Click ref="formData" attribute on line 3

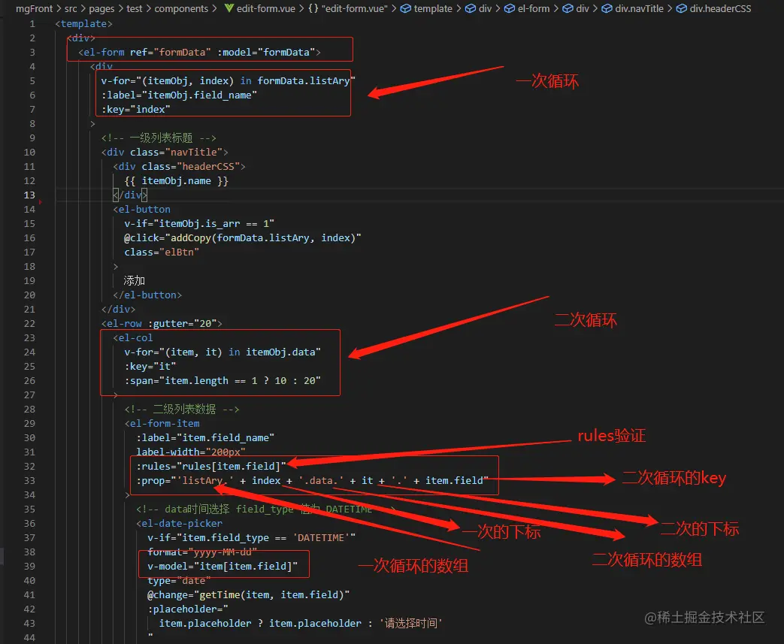click(x=171, y=52)
